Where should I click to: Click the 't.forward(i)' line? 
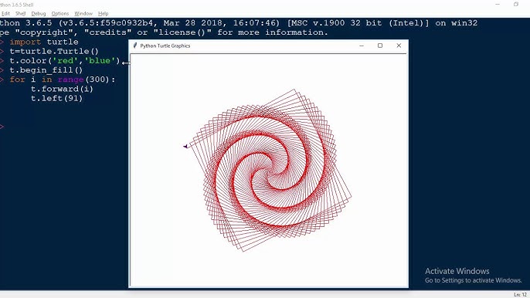click(x=62, y=90)
